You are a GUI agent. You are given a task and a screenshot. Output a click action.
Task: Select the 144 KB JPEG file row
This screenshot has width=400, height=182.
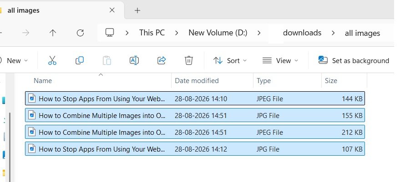195,98
